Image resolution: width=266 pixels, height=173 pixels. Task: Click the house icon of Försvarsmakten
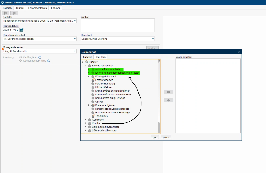(93, 80)
